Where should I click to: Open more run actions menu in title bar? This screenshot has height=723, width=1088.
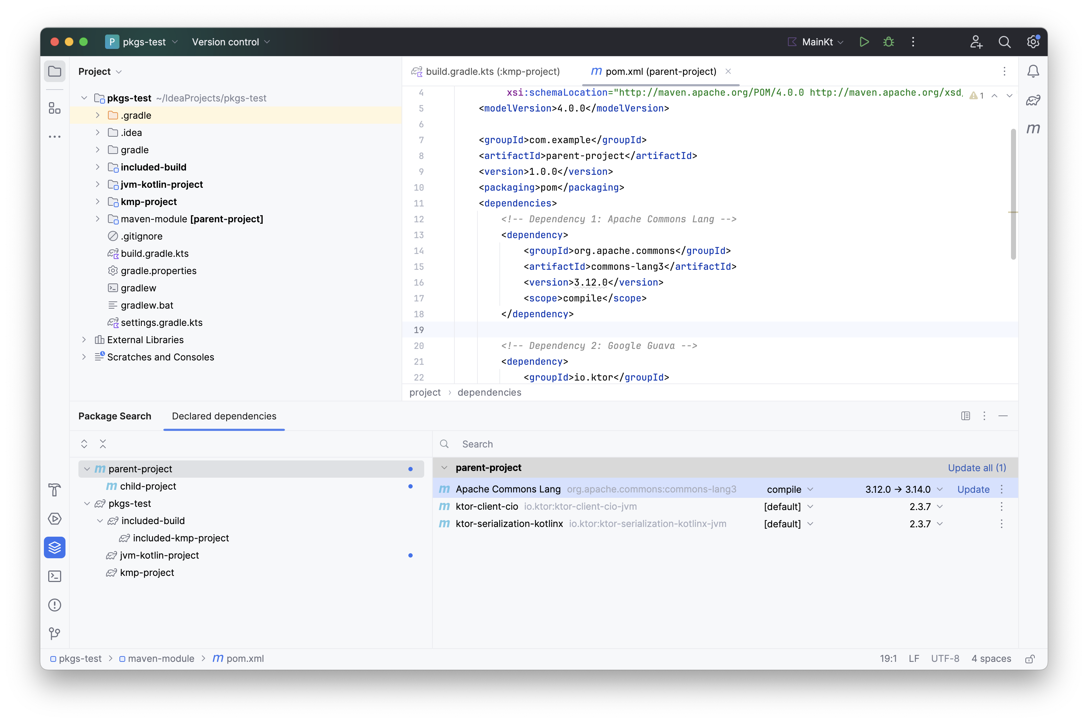click(913, 42)
